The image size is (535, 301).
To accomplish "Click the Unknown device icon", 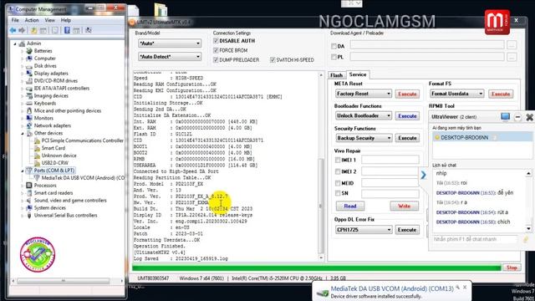I will 37,156.
